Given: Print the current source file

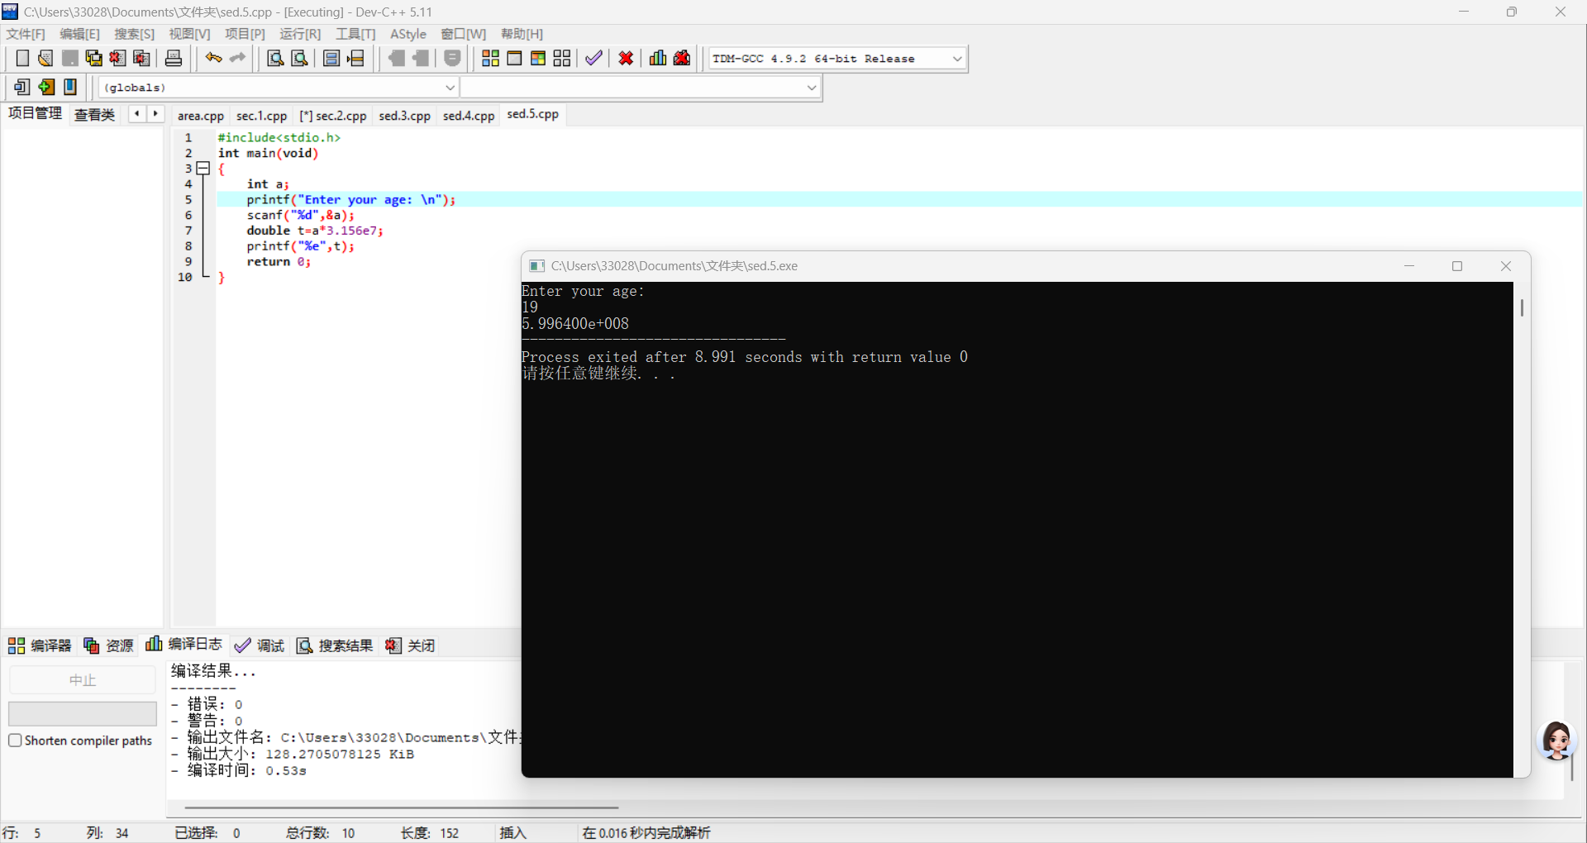Looking at the screenshot, I should (174, 58).
